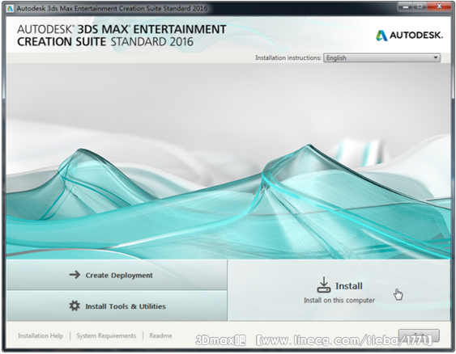Click the 'Installation instructions:' label

pos(288,57)
